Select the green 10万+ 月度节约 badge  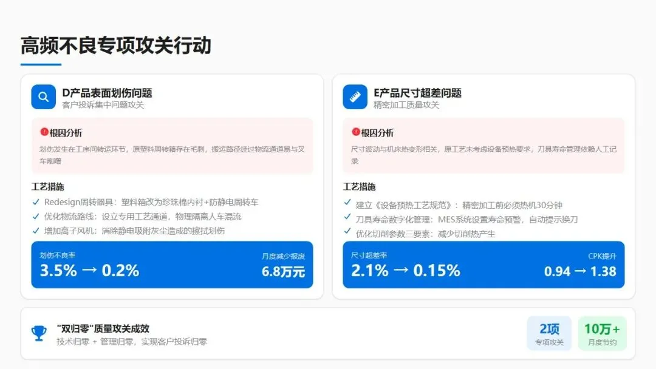(x=602, y=333)
